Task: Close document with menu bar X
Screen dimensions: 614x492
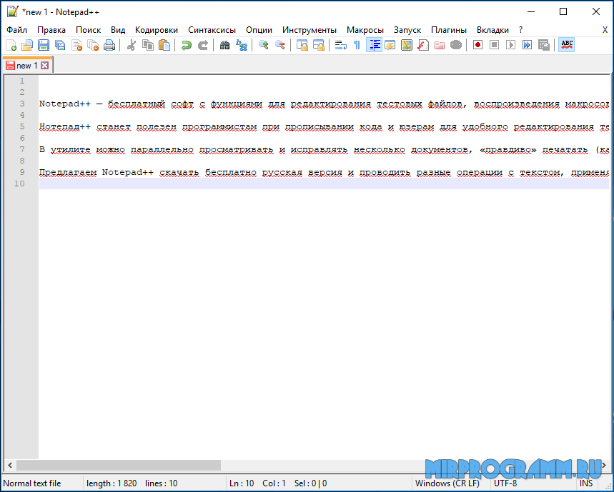Action: 605,30
